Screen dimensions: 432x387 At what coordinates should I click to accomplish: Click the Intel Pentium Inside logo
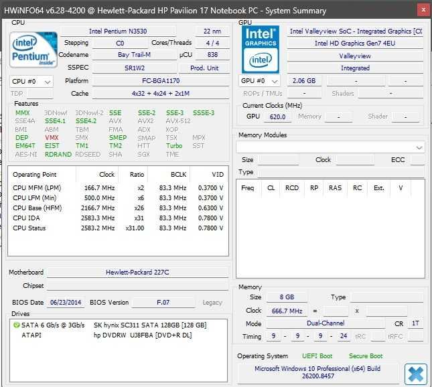(33, 50)
